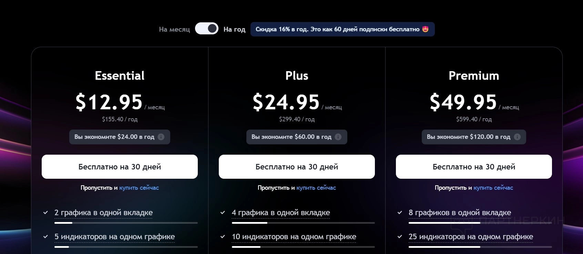Toggle the monthly/yearly billing switch
The width and height of the screenshot is (583, 254).
pos(207,29)
